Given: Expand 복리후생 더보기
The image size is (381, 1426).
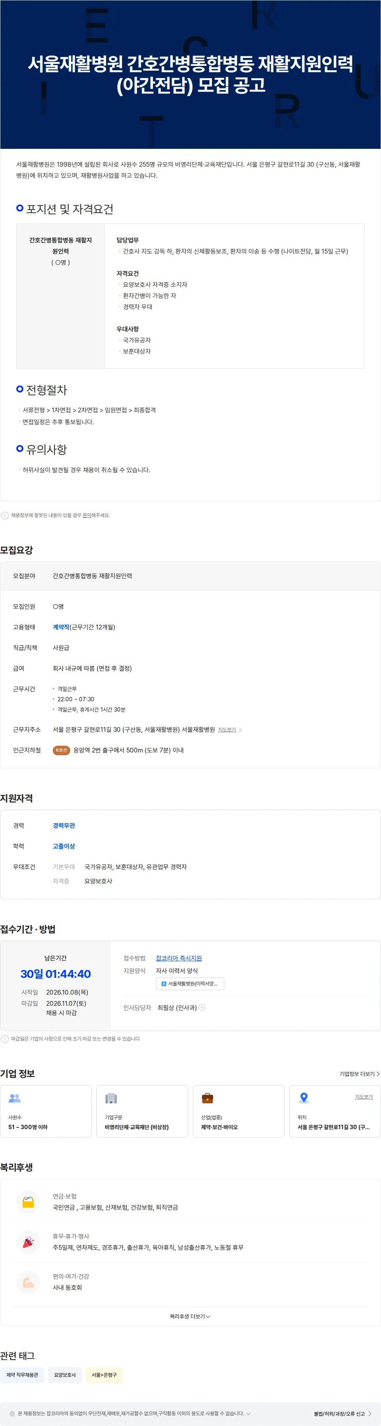Looking at the screenshot, I should point(190,1316).
